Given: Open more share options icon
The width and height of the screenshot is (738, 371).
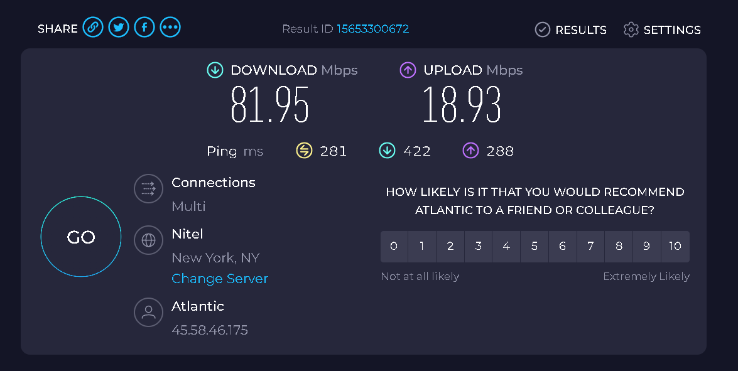Looking at the screenshot, I should click(170, 27).
